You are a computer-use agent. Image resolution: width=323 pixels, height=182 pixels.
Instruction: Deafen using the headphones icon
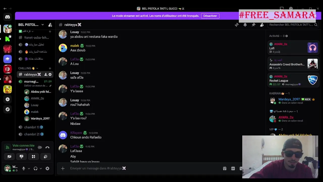(x=36, y=168)
